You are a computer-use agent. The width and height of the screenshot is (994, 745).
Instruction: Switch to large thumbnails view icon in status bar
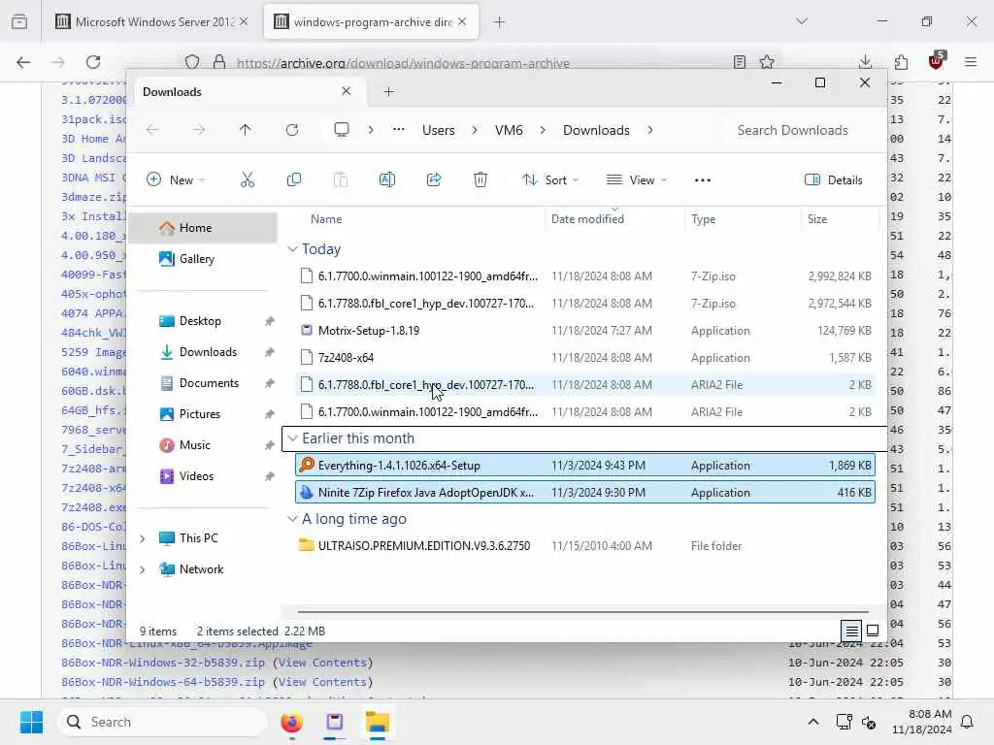click(873, 631)
